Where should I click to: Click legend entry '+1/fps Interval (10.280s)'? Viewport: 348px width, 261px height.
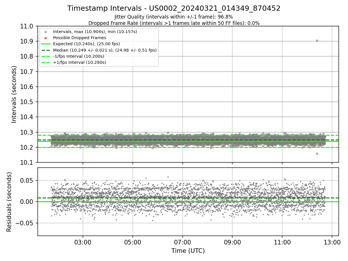tap(79, 62)
